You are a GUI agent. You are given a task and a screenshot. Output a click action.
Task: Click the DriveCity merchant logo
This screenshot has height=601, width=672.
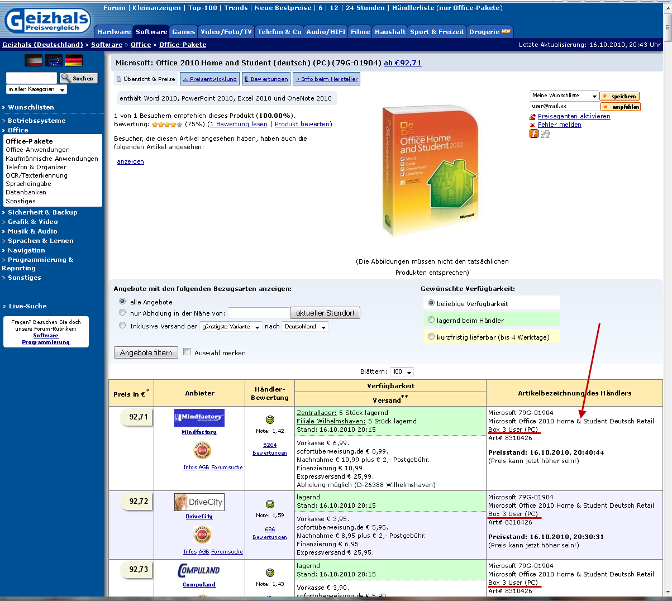tap(199, 502)
